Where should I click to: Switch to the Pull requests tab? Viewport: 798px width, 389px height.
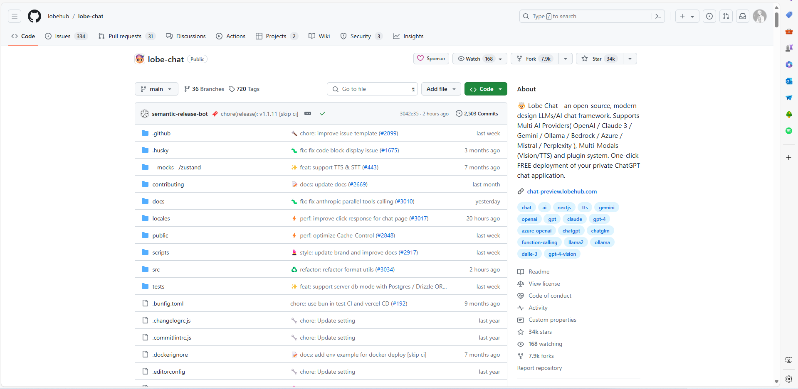pyautogui.click(x=126, y=36)
